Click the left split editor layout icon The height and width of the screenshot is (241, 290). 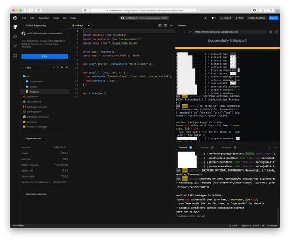click(160, 26)
